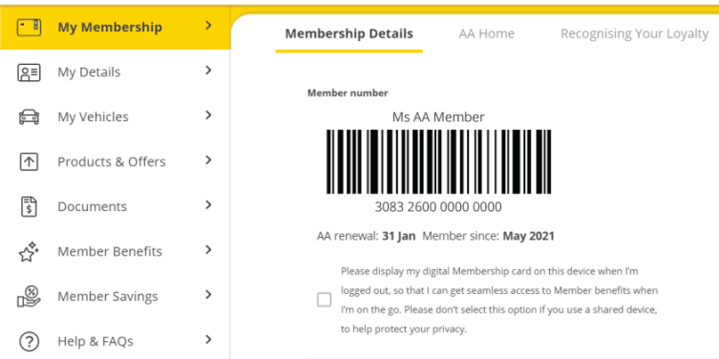
Task: Enable digital Membership card display checkbox
Action: coord(325,300)
